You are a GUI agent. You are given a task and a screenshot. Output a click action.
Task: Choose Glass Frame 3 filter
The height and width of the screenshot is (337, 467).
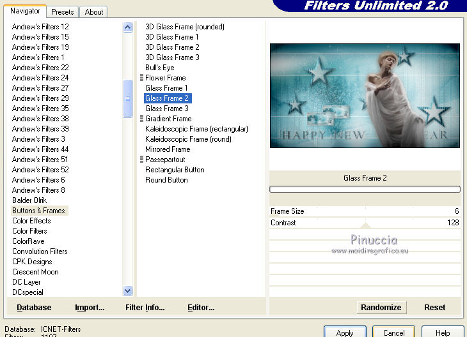point(167,108)
